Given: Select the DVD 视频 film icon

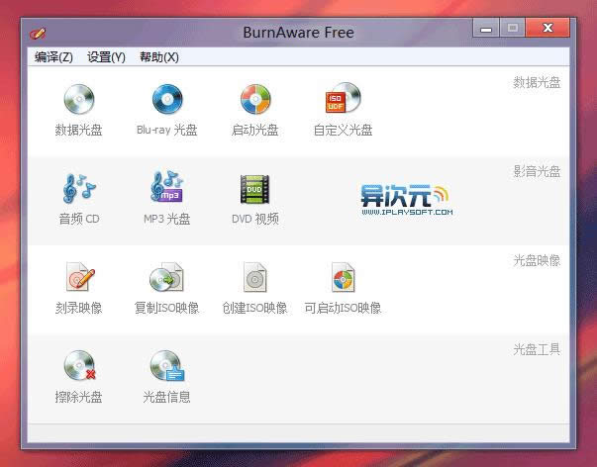Looking at the screenshot, I should pos(254,188).
